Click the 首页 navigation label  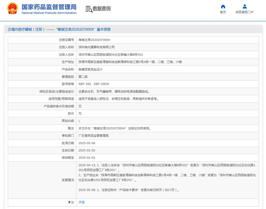coord(223,12)
